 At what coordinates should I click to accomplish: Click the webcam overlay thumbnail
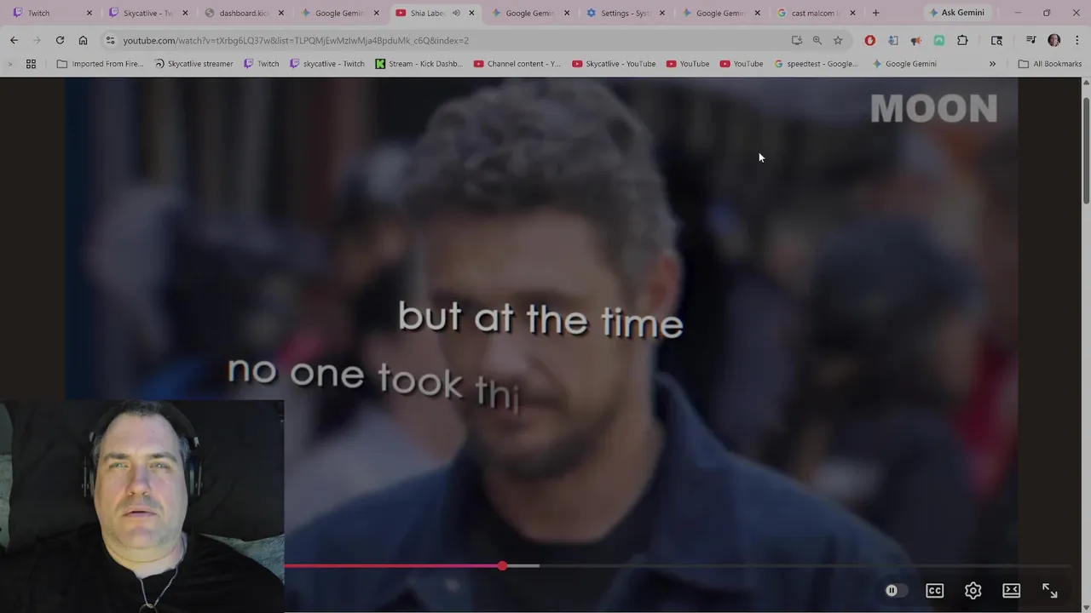pyautogui.click(x=142, y=506)
